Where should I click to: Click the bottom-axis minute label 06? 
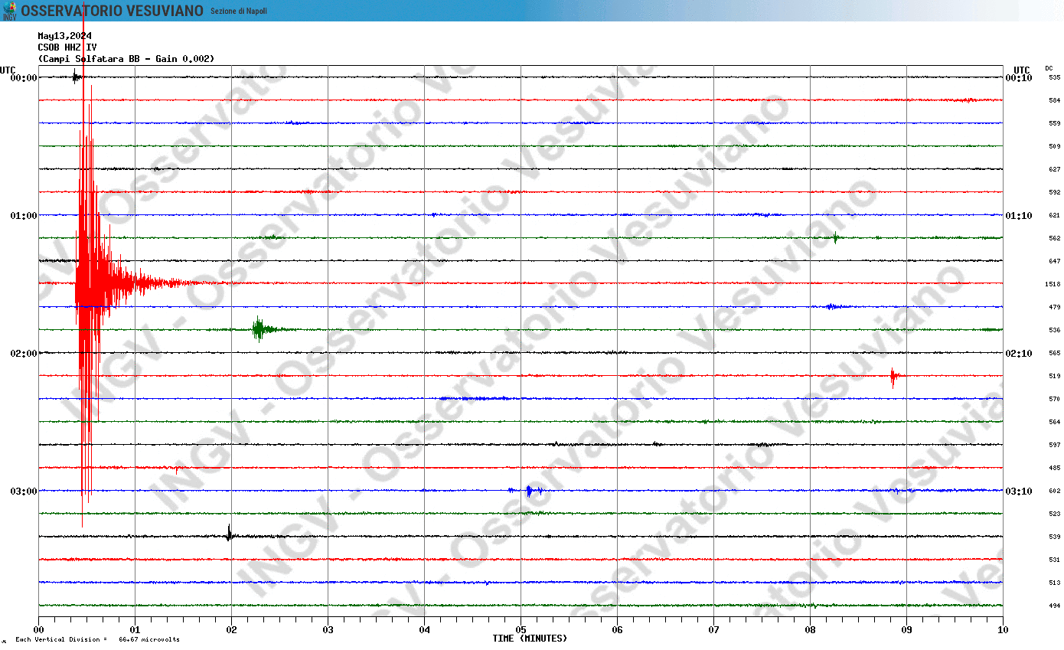pyautogui.click(x=617, y=630)
